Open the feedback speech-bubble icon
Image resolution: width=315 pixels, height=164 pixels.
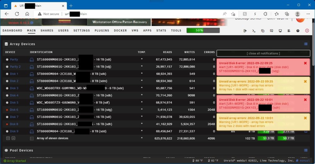(272, 31)
